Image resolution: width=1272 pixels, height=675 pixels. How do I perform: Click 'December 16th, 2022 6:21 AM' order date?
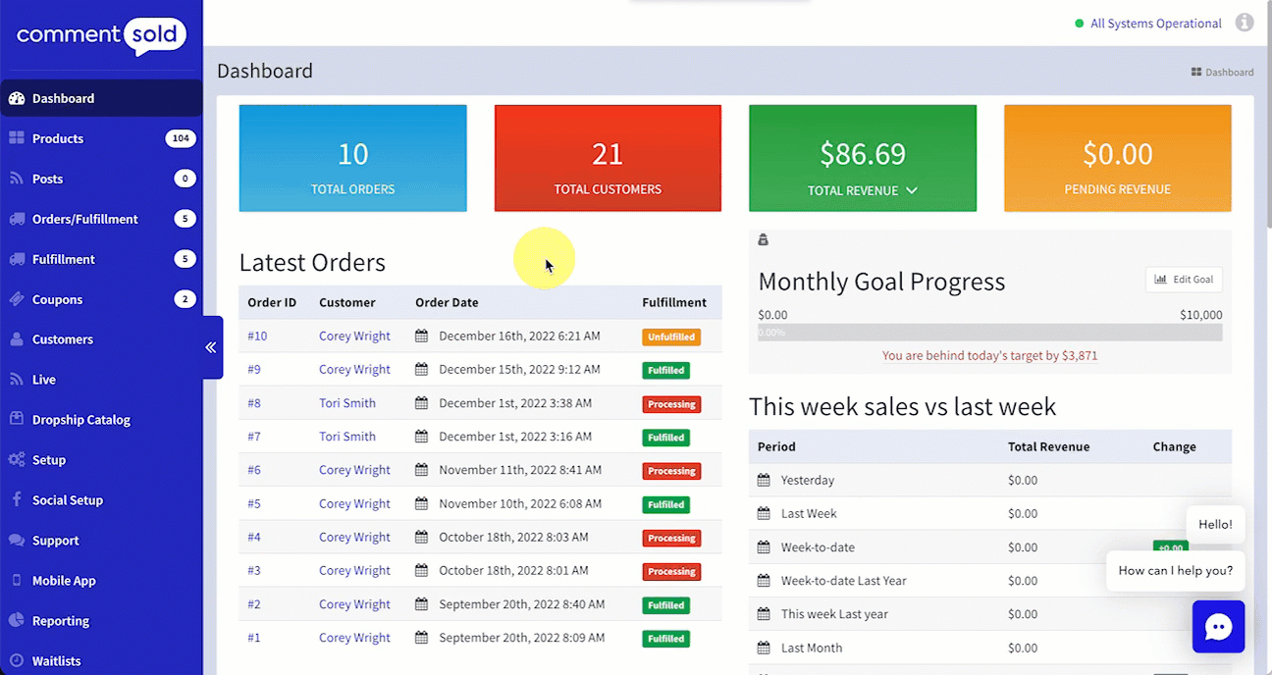519,337
